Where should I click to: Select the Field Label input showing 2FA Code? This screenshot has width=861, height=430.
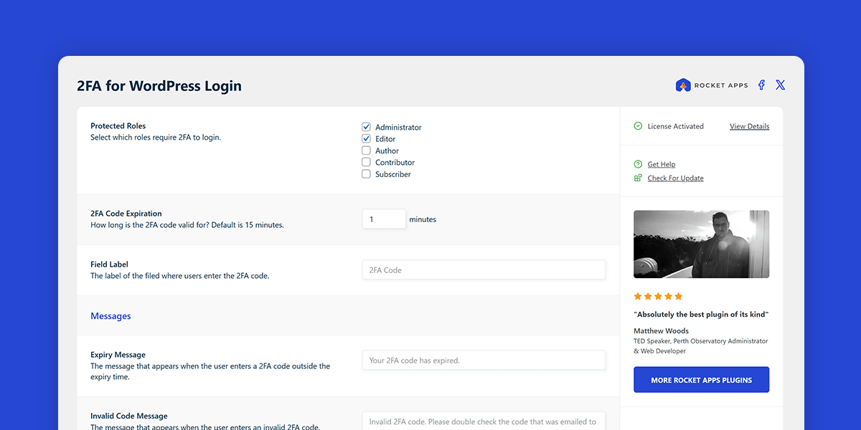coord(484,269)
